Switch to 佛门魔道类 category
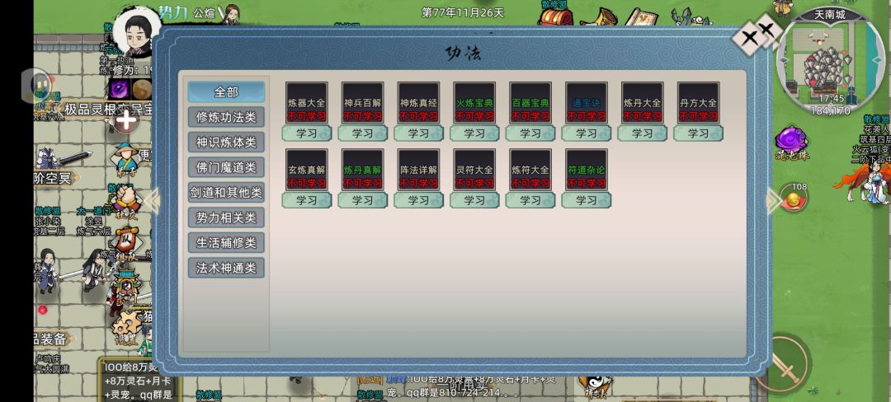The width and height of the screenshot is (891, 402). [x=226, y=167]
